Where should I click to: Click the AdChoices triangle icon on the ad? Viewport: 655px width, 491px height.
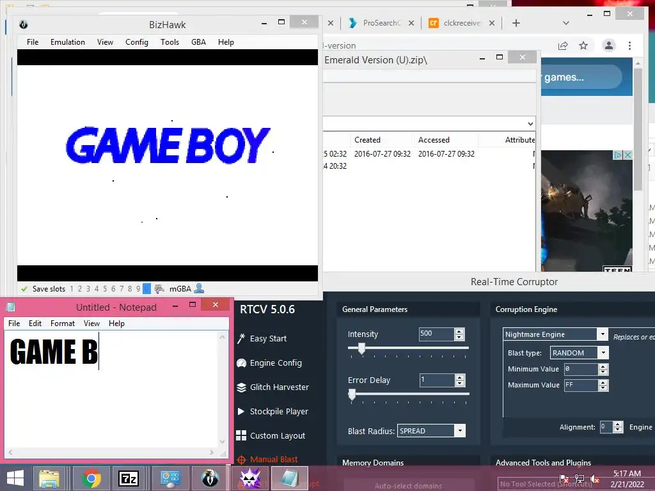(x=619, y=155)
